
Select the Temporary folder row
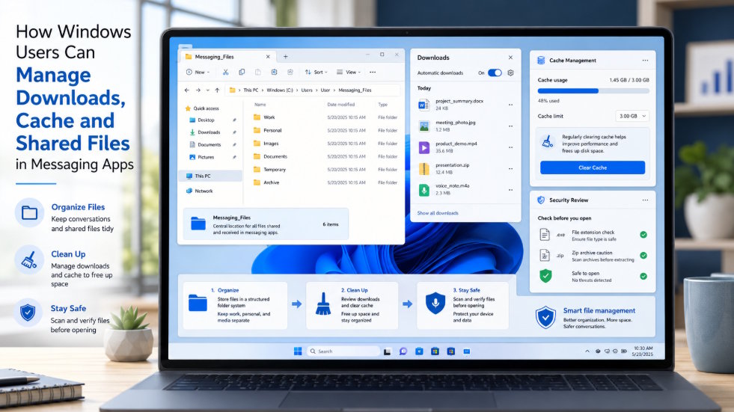click(325, 170)
